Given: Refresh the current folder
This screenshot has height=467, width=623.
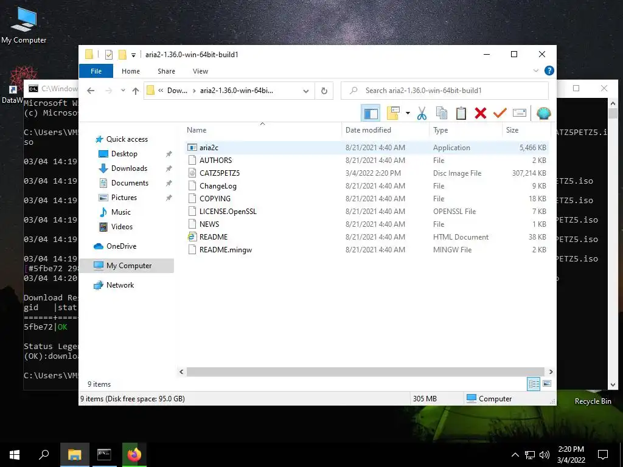Looking at the screenshot, I should tap(324, 91).
